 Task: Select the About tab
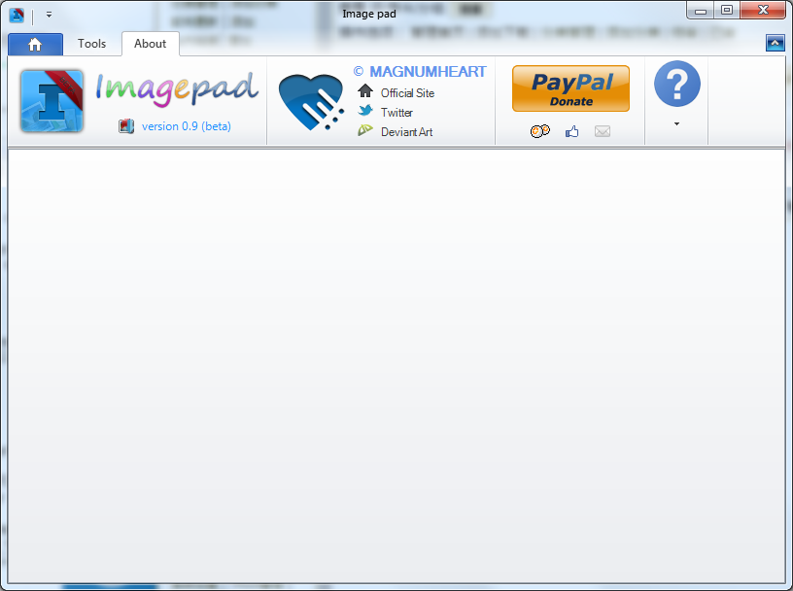(x=151, y=44)
